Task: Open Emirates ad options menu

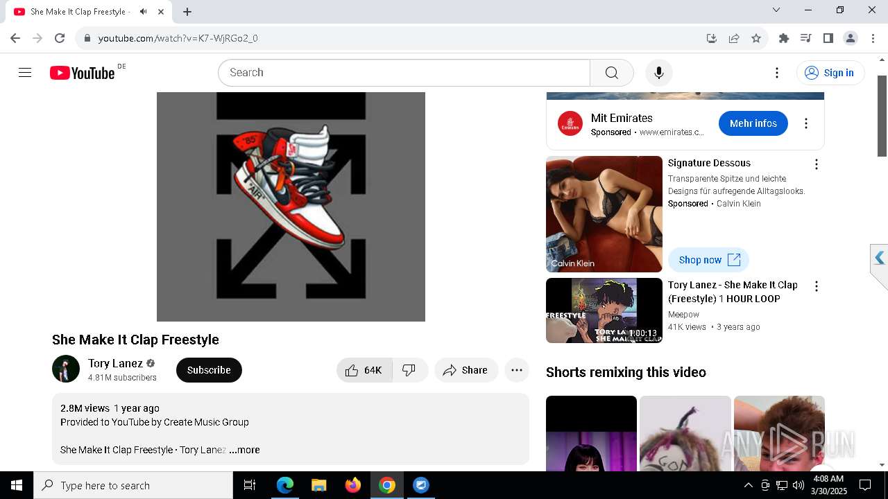Action: click(x=806, y=123)
